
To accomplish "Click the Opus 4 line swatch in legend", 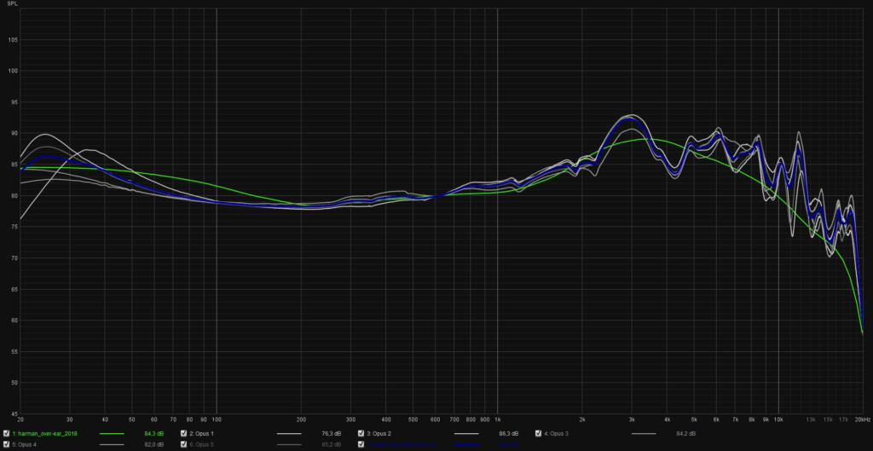I will click(112, 444).
